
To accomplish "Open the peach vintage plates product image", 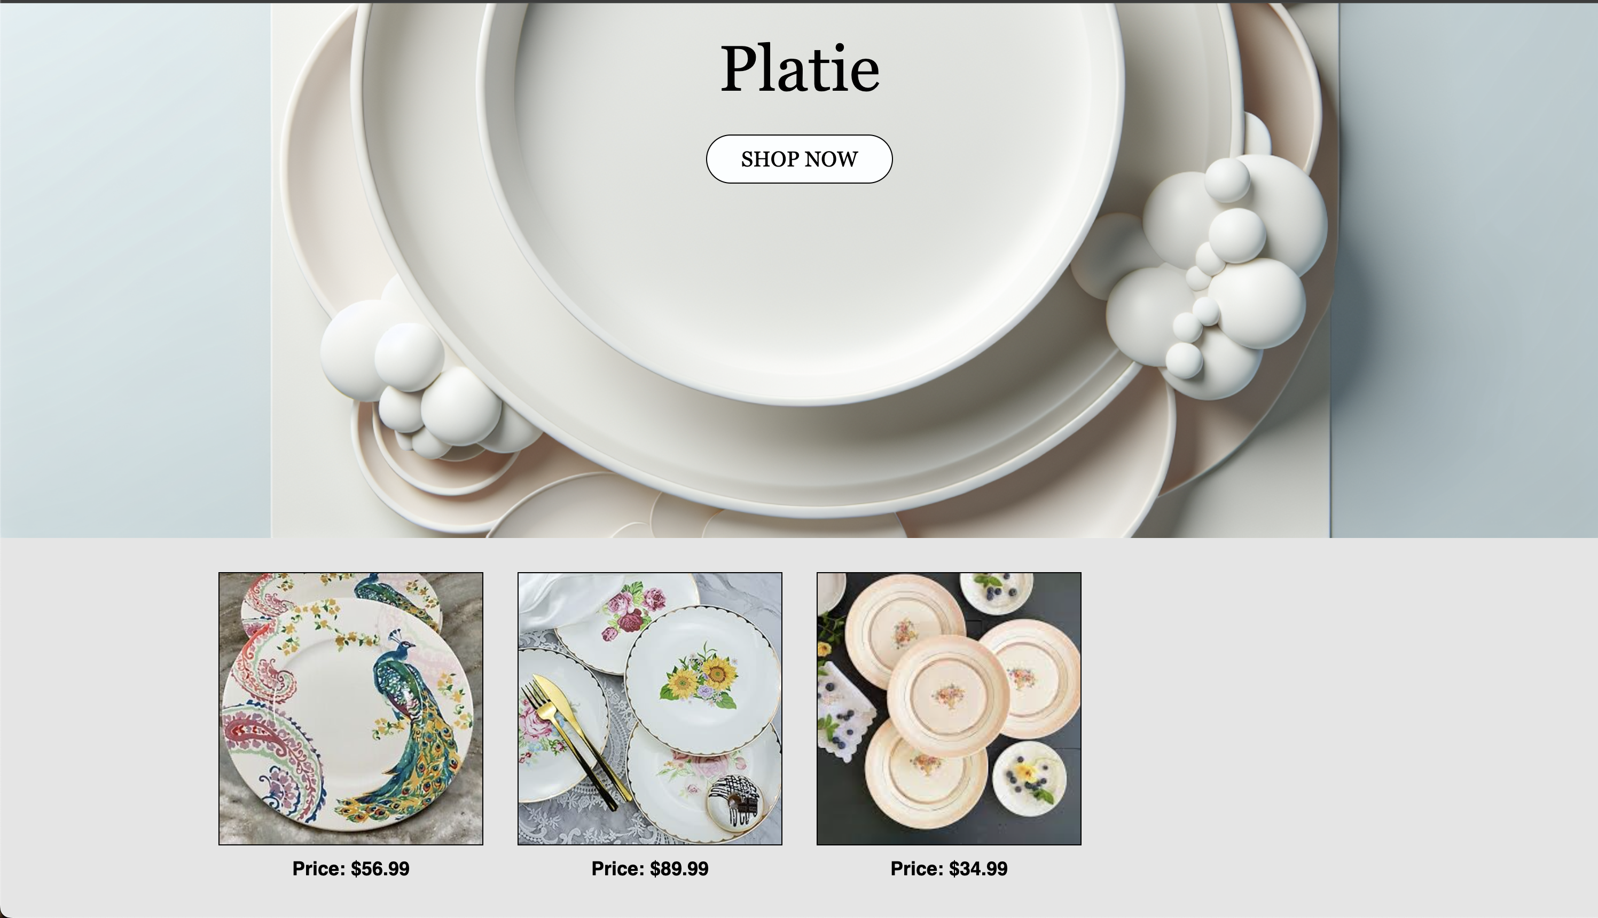I will 949,709.
